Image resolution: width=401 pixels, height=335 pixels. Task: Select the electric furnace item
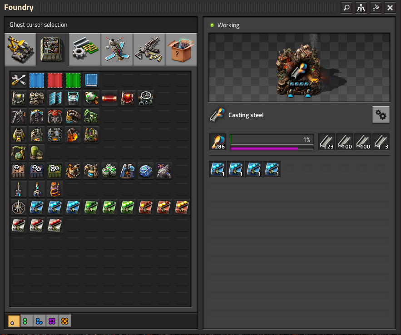pyautogui.click(x=55, y=135)
